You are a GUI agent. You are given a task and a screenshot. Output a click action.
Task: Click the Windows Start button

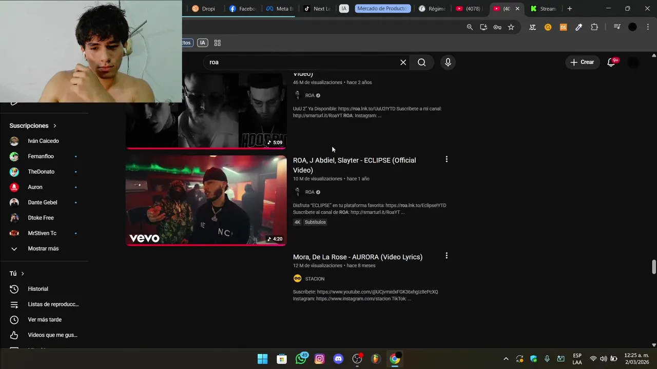[x=262, y=359]
